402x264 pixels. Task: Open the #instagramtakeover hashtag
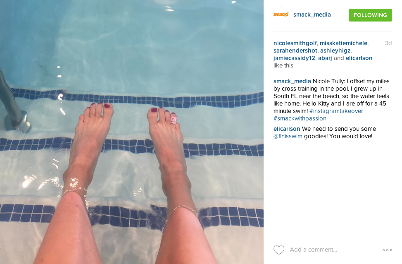tap(336, 111)
